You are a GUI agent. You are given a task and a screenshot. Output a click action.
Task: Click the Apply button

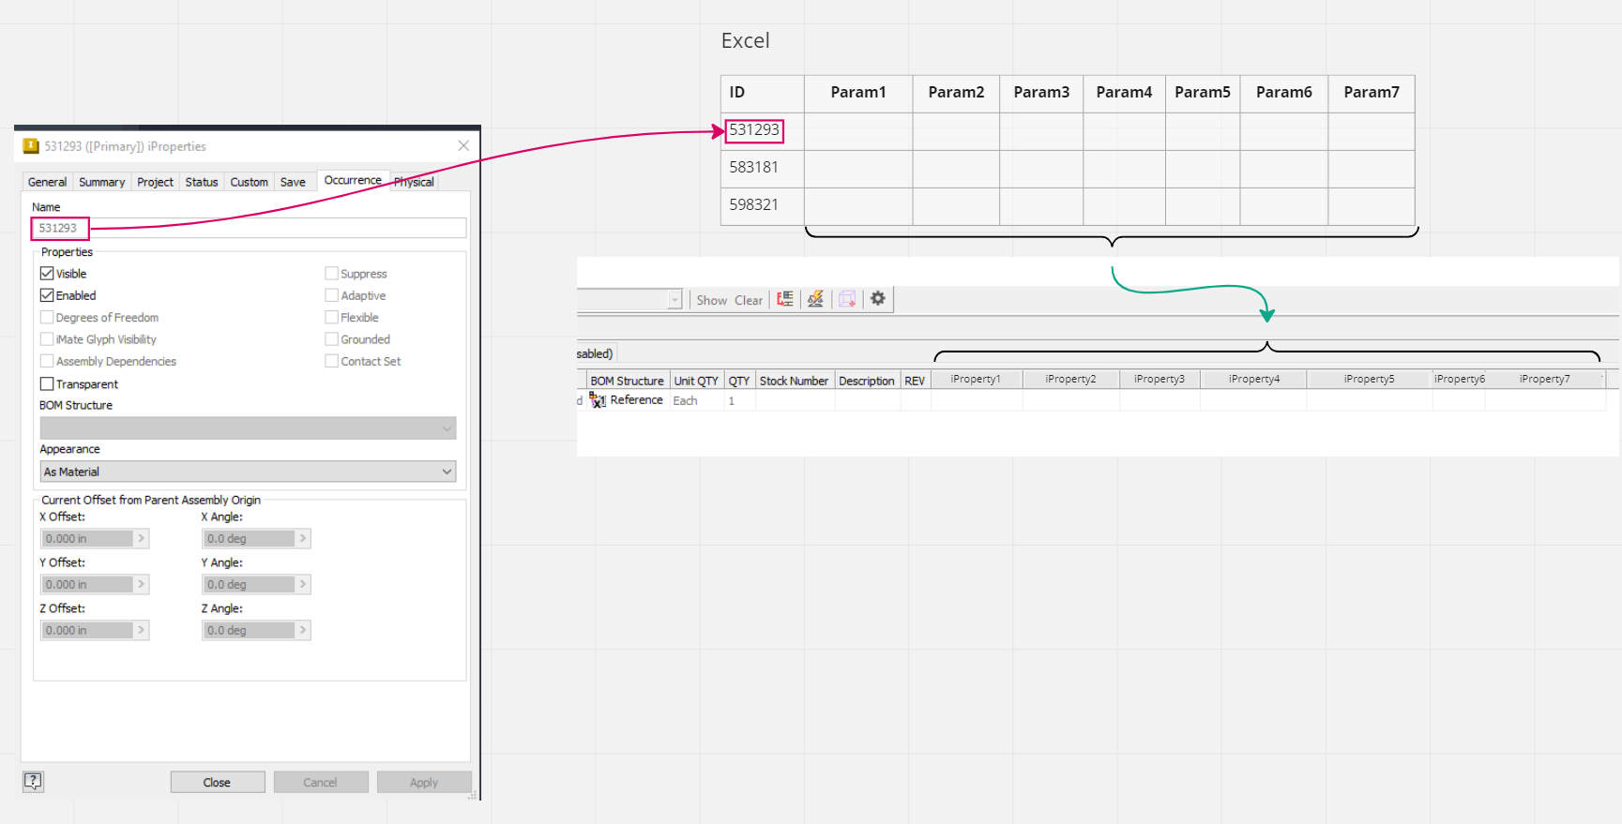(x=424, y=782)
